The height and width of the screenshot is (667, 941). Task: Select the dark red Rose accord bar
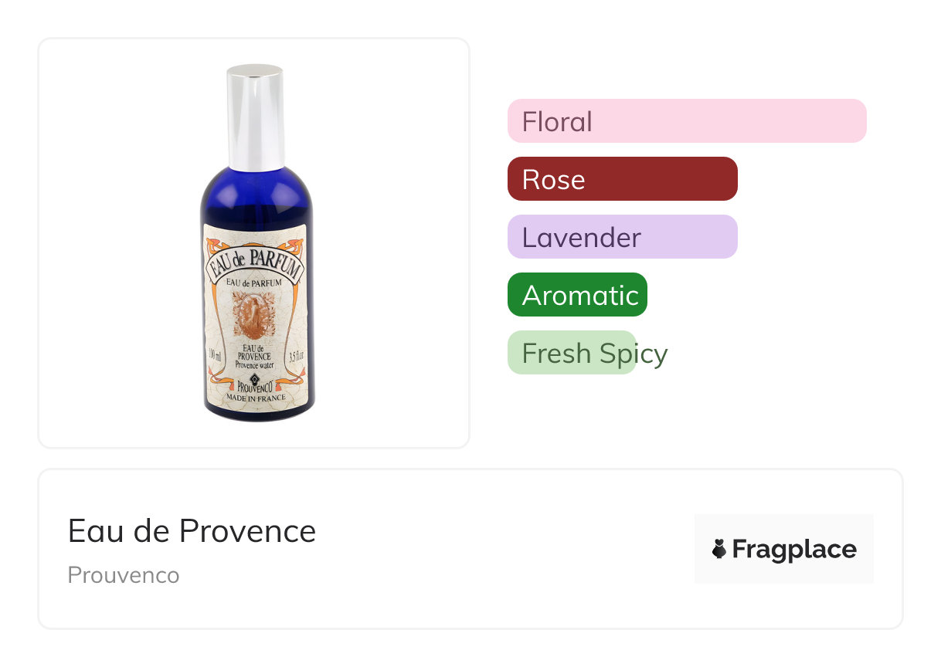pyautogui.click(x=622, y=179)
